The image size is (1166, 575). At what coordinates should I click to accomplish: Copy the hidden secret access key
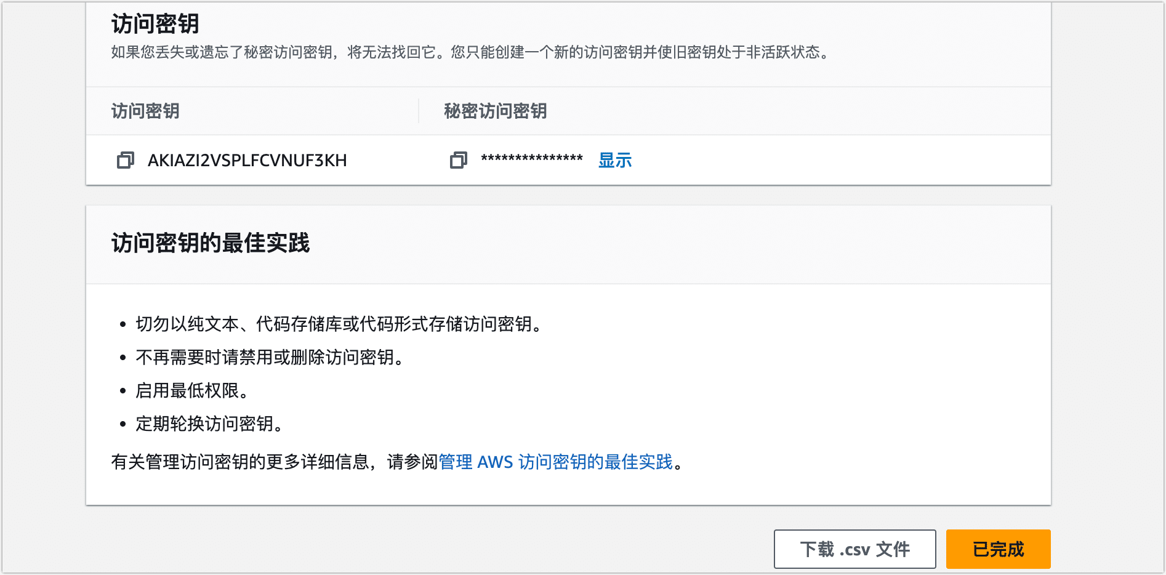tap(459, 161)
